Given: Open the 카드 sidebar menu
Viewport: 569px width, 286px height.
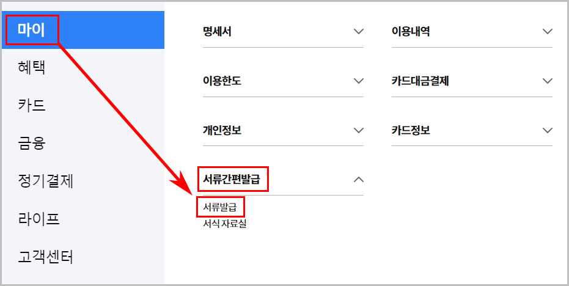Looking at the screenshot, I should point(32,106).
